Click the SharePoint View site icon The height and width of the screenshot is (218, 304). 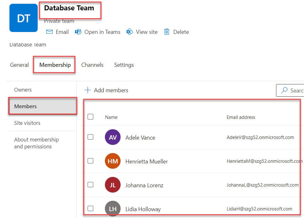coord(130,32)
